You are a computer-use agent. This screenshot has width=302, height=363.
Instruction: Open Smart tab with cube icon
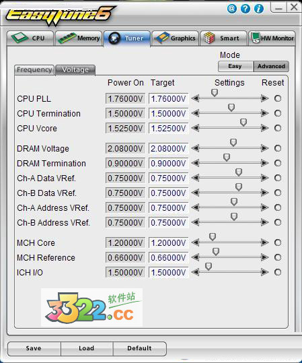[223, 38]
